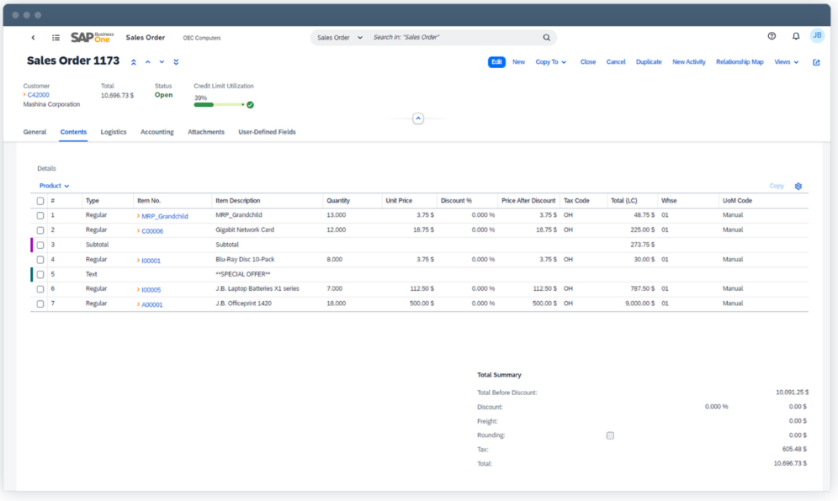Screen dimensions: 838x501
Task: Click the back arrow in header
Action: 34,38
